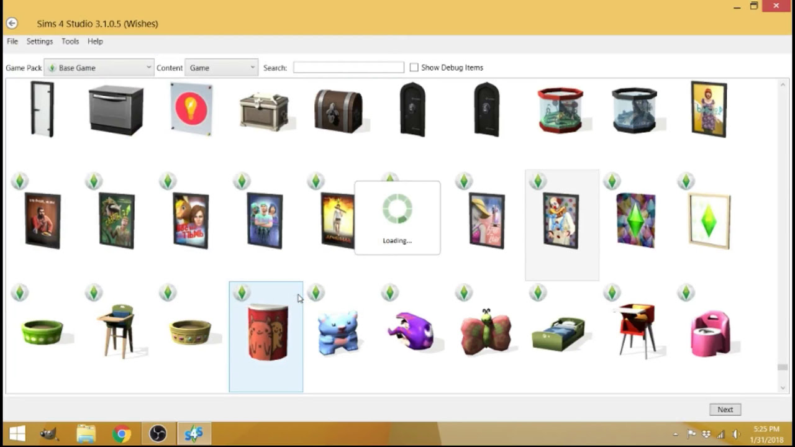This screenshot has width=795, height=447.
Task: Select the bearded man poster
Action: (42, 220)
